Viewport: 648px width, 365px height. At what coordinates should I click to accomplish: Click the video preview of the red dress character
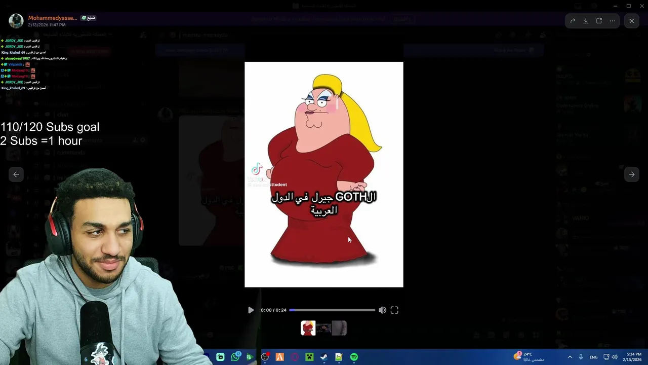click(324, 174)
